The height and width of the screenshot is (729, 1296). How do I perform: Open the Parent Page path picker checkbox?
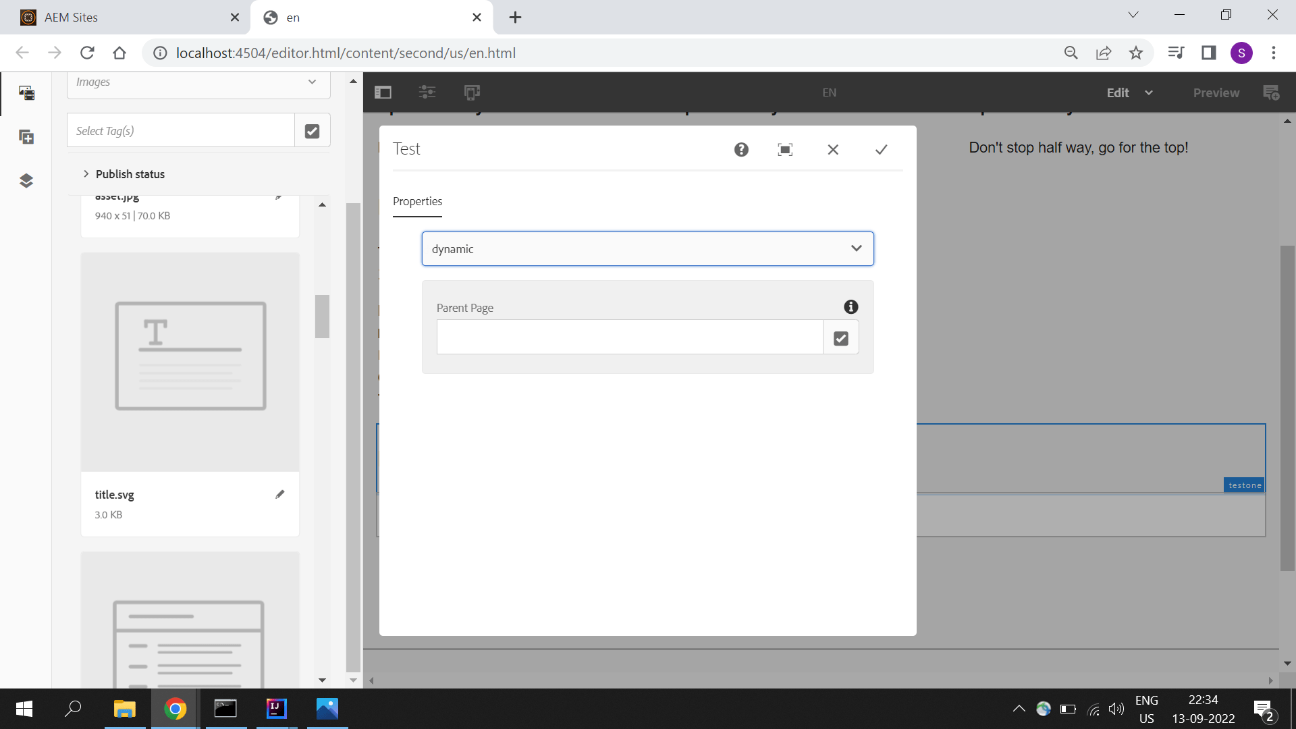coord(840,337)
